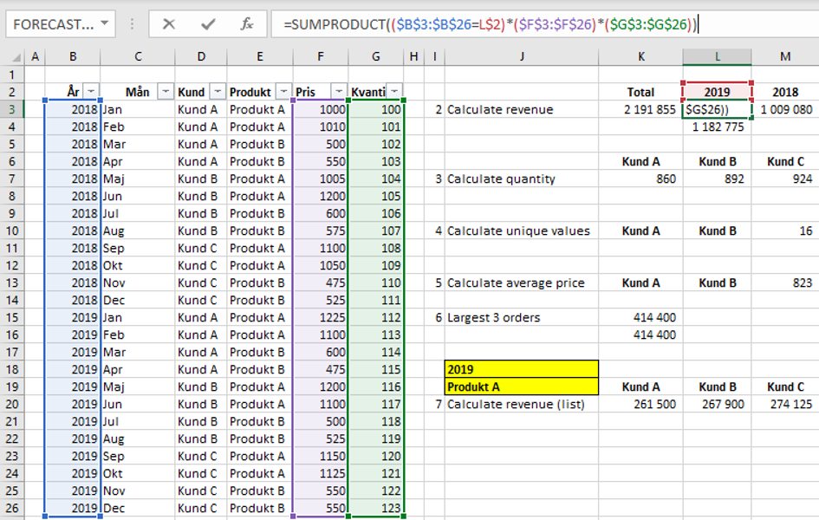Open the Insert Function fx dialog
Image resolution: width=819 pixels, height=520 pixels.
click(246, 24)
